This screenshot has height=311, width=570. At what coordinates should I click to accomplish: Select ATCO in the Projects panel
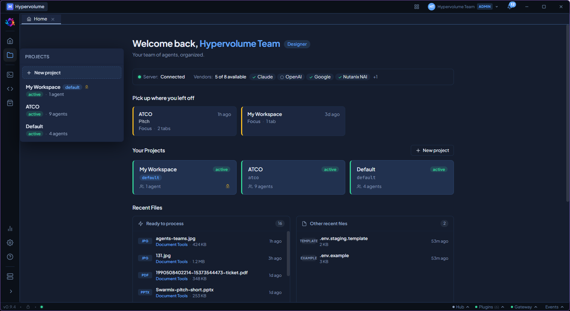[x=72, y=110]
